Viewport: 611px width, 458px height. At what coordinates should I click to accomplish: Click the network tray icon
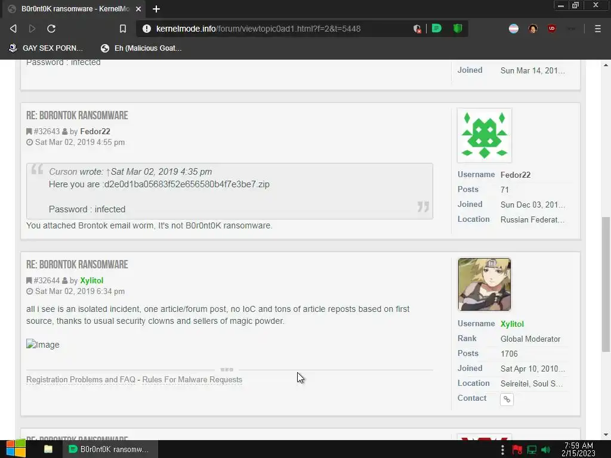coord(532,450)
